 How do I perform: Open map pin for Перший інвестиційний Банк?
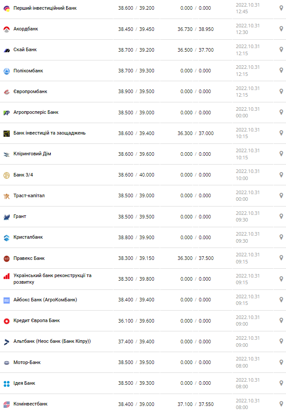coord(281,8)
